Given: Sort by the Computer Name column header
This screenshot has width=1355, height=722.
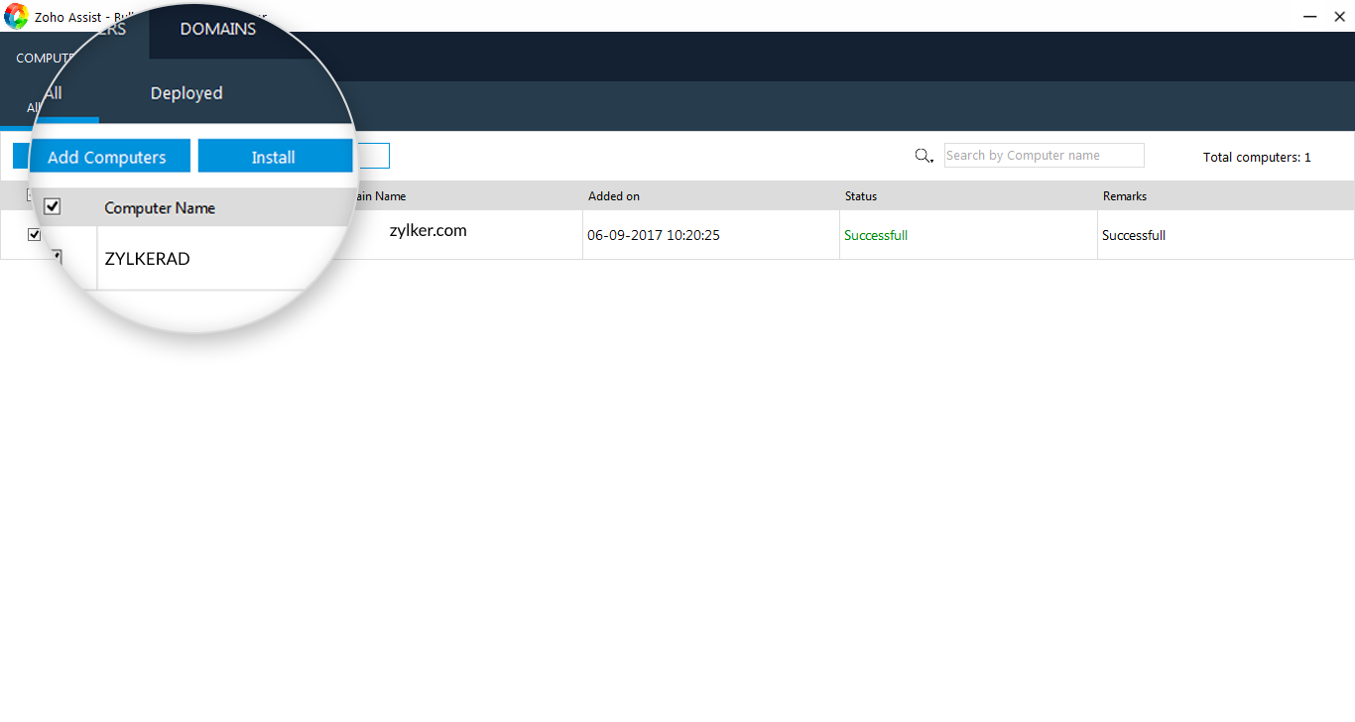Looking at the screenshot, I should (x=160, y=208).
